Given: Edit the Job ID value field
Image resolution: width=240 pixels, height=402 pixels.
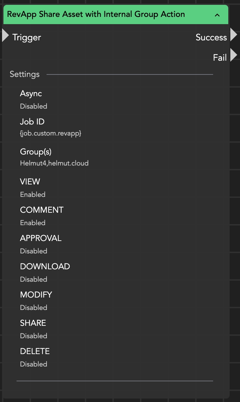Looking at the screenshot, I should click(x=51, y=133).
